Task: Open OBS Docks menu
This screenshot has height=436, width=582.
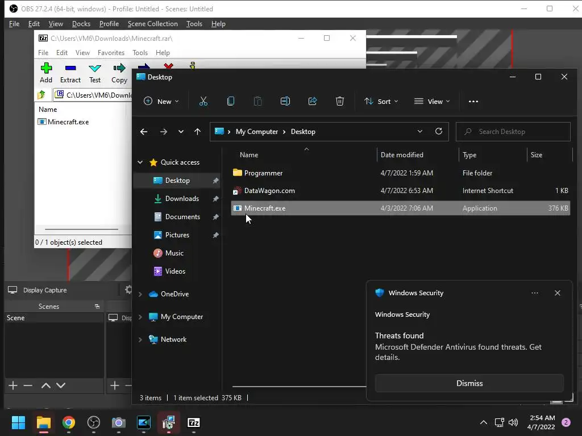Action: coord(81,24)
